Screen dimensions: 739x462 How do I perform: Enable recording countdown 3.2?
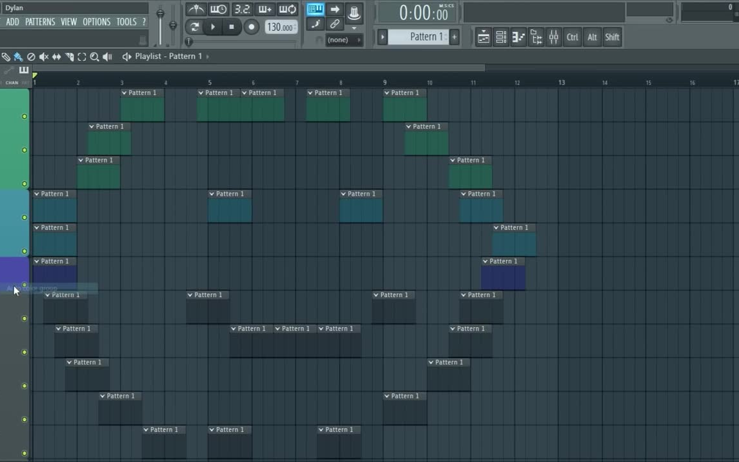pyautogui.click(x=242, y=9)
